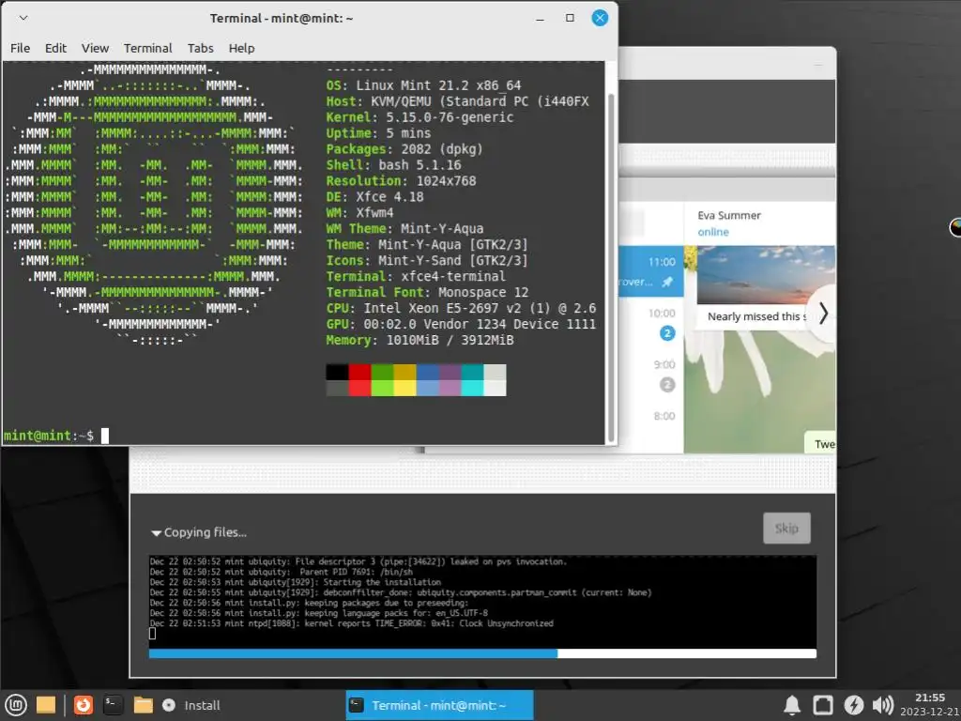Viewport: 961px width, 721px height.
Task: Minimize the Terminal window
Action: 540,19
